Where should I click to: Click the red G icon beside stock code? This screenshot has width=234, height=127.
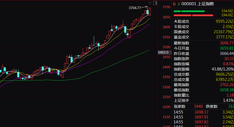174,4
